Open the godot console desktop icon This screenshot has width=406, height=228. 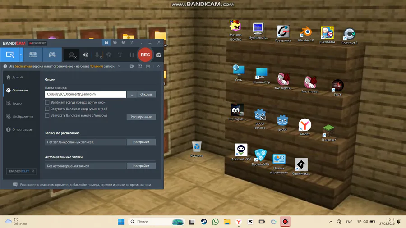coord(260,119)
